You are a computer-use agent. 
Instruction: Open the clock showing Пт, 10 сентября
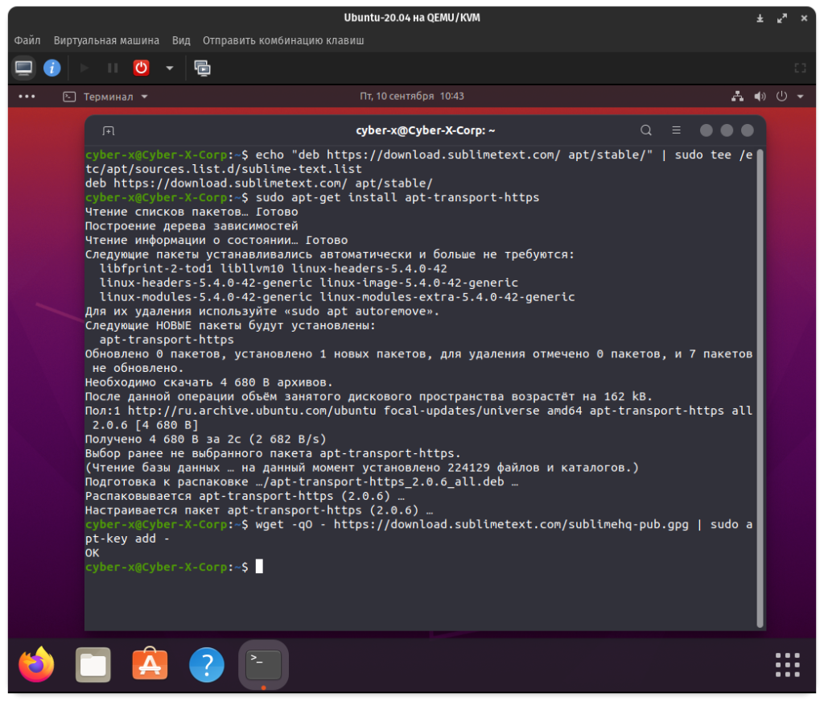[x=411, y=97]
